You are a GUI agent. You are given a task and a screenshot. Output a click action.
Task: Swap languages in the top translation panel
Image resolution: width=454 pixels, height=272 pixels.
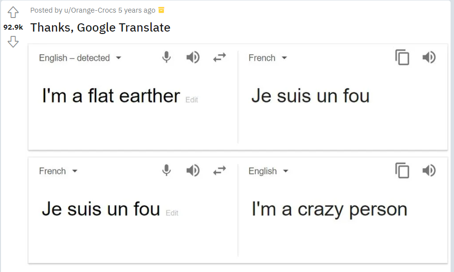click(220, 58)
